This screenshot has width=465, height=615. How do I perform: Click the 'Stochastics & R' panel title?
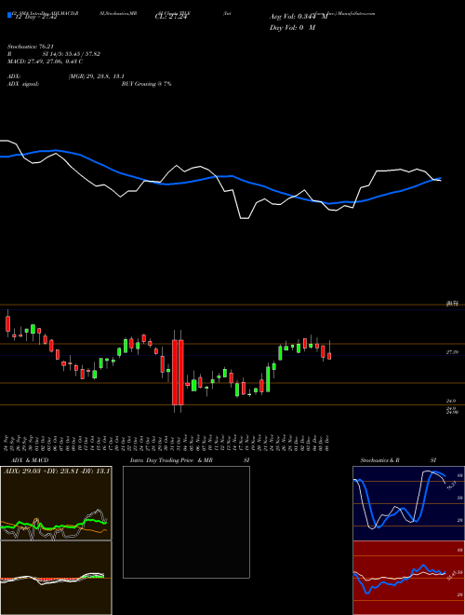coord(379,460)
